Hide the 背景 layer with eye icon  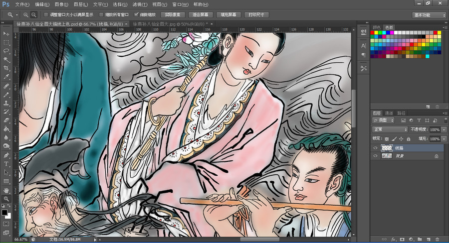pos(375,156)
